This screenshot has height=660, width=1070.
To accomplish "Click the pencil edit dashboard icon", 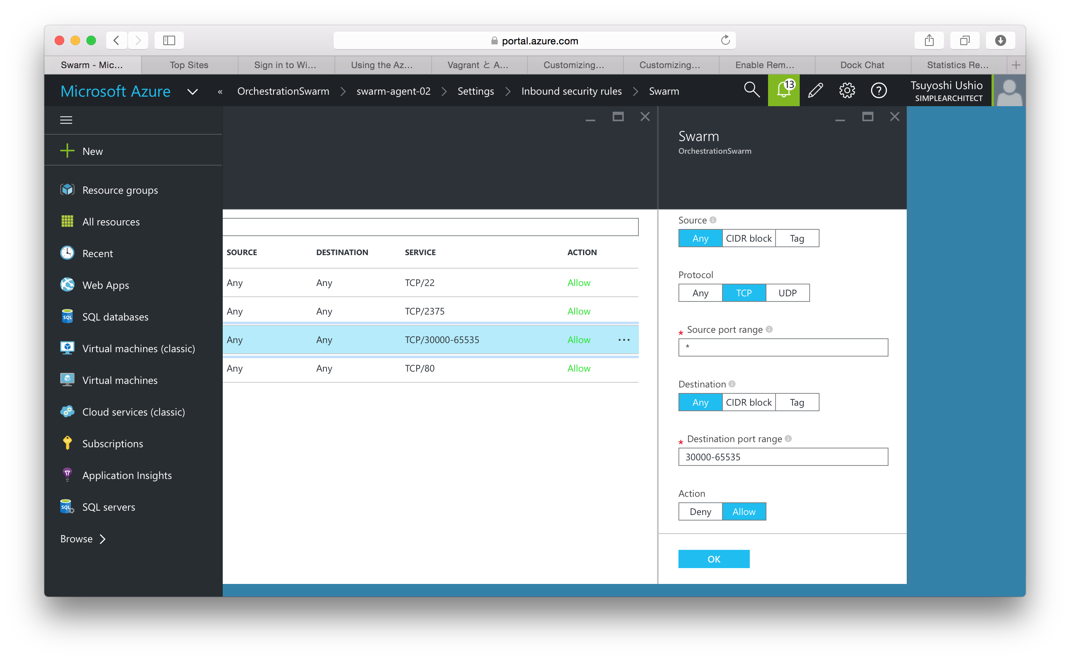I will [x=816, y=90].
